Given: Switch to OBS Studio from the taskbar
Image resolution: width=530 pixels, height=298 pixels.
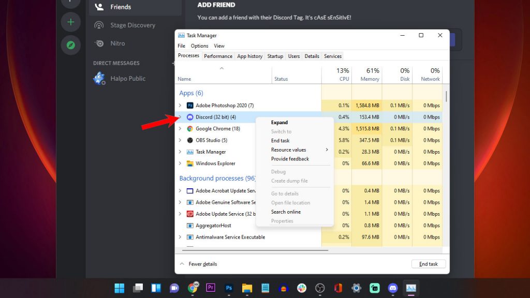Looking at the screenshot, I should point(320,288).
